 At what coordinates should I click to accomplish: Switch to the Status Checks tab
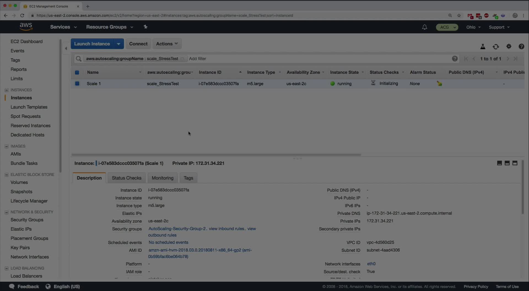click(127, 178)
